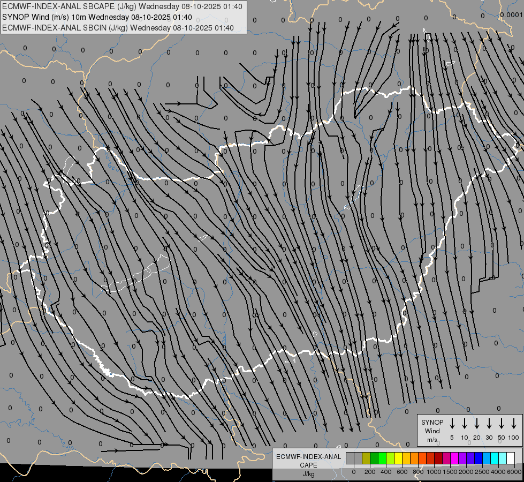
Task: Select the bright green CAPE legend swatch
Action: [382, 458]
